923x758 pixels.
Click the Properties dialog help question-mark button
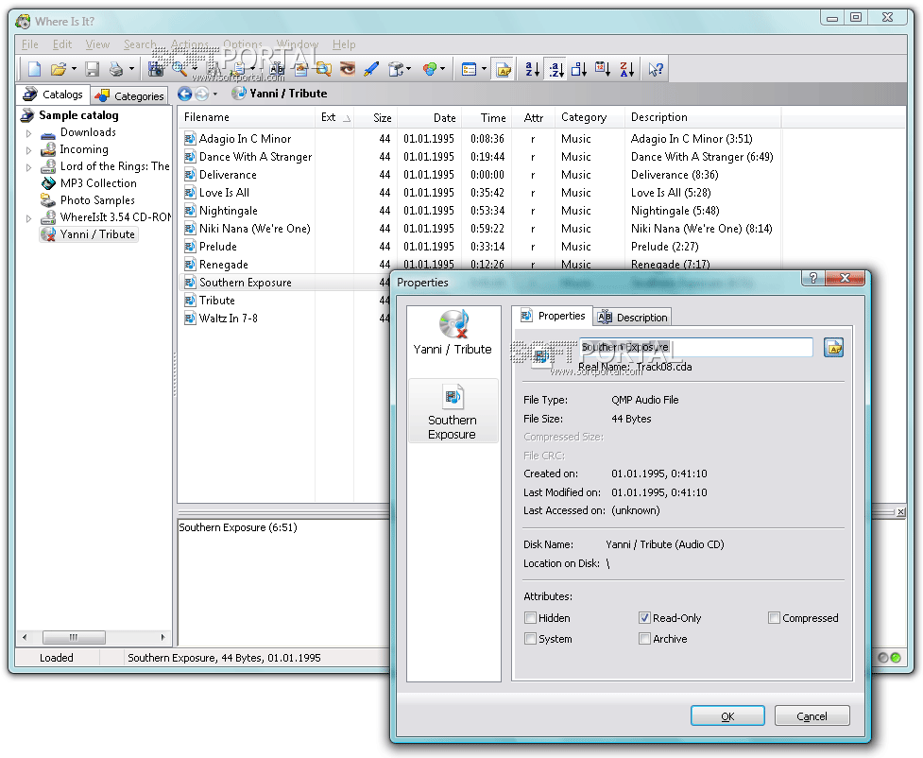[x=812, y=278]
